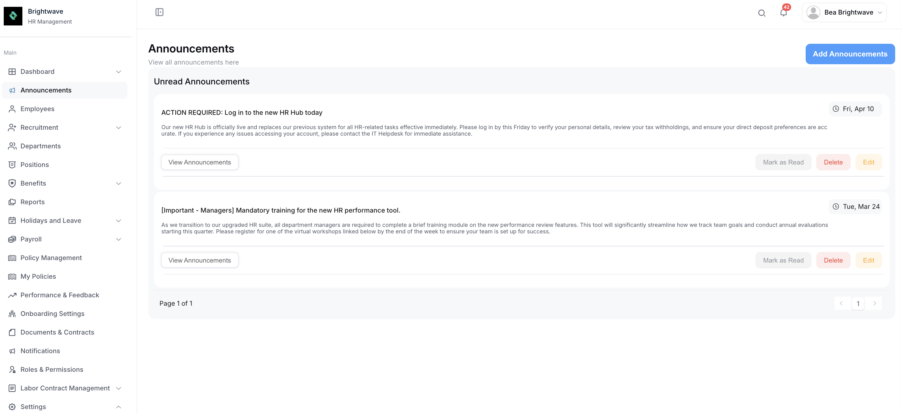Click the Employees person icon
Viewport: 902px width, 414px height.
[x=12, y=109]
